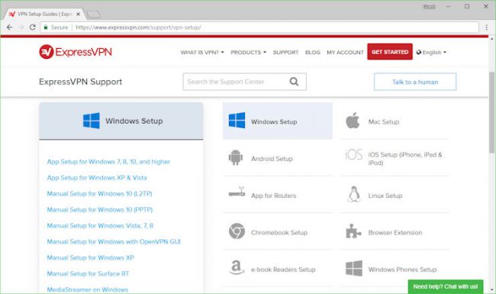Click the iOS icon
This screenshot has width=496, height=294.
point(353,155)
